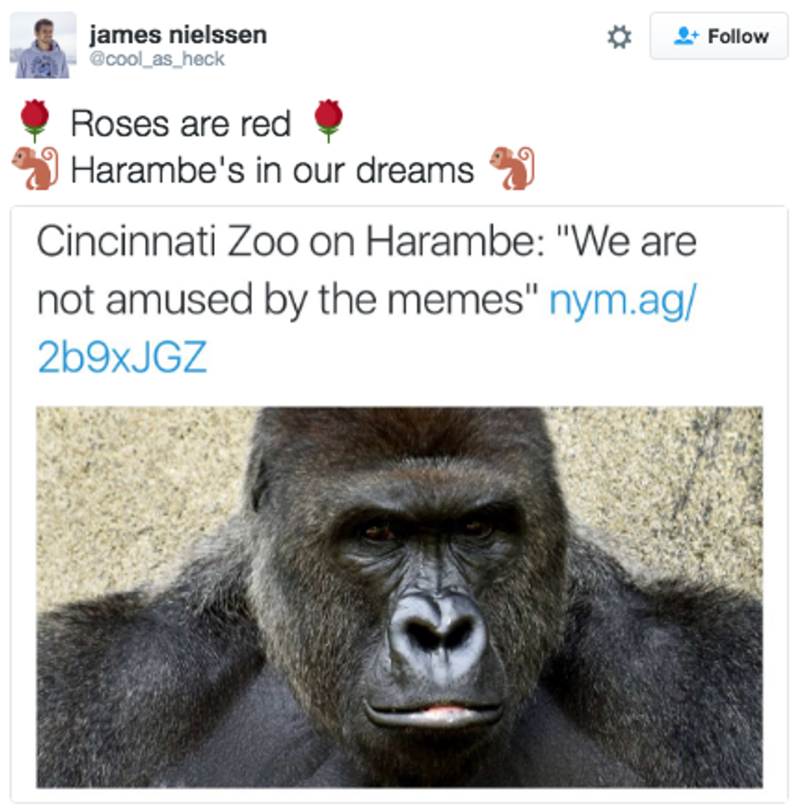Click the Follow button
The width and height of the screenshot is (809, 809).
point(719,36)
